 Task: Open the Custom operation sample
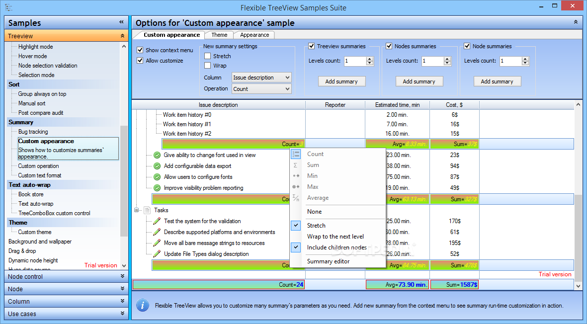click(x=39, y=166)
